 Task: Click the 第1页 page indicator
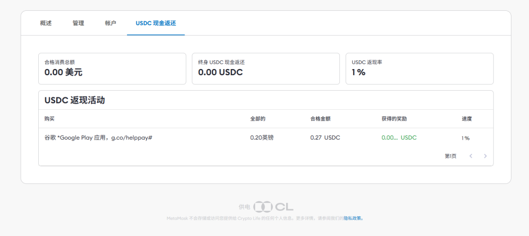[x=450, y=156]
